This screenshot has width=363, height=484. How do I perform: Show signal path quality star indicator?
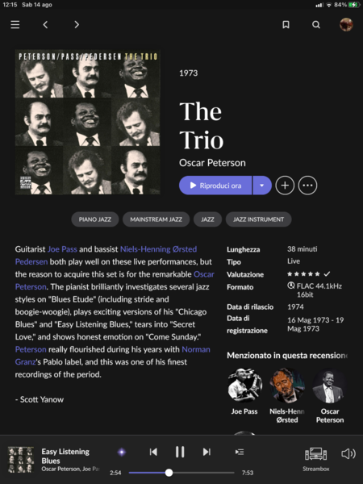pyautogui.click(x=122, y=453)
